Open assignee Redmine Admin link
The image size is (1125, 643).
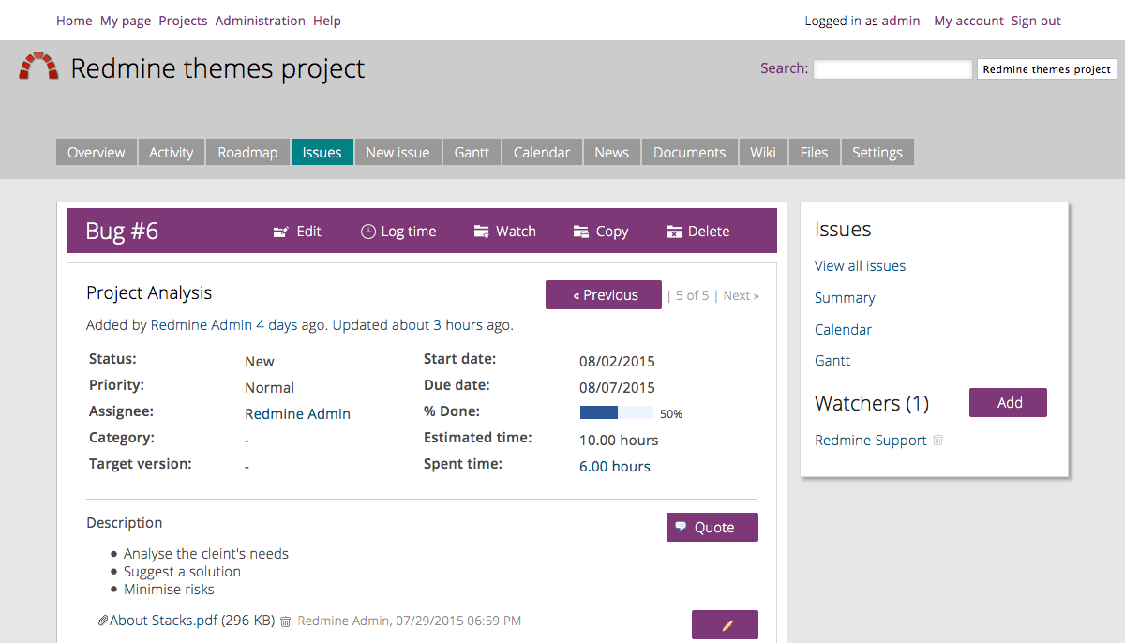pyautogui.click(x=297, y=414)
